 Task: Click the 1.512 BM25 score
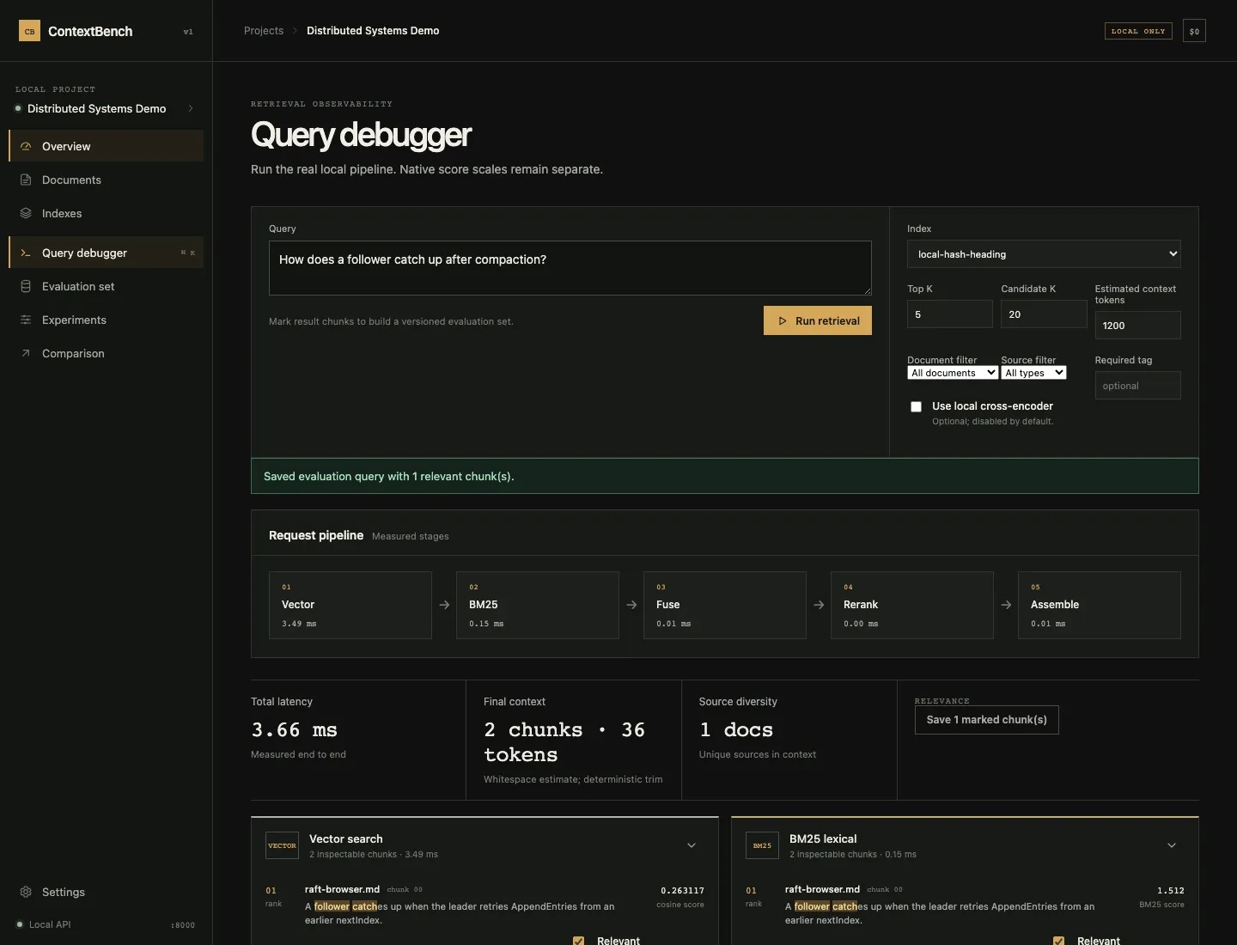pyautogui.click(x=1170, y=891)
